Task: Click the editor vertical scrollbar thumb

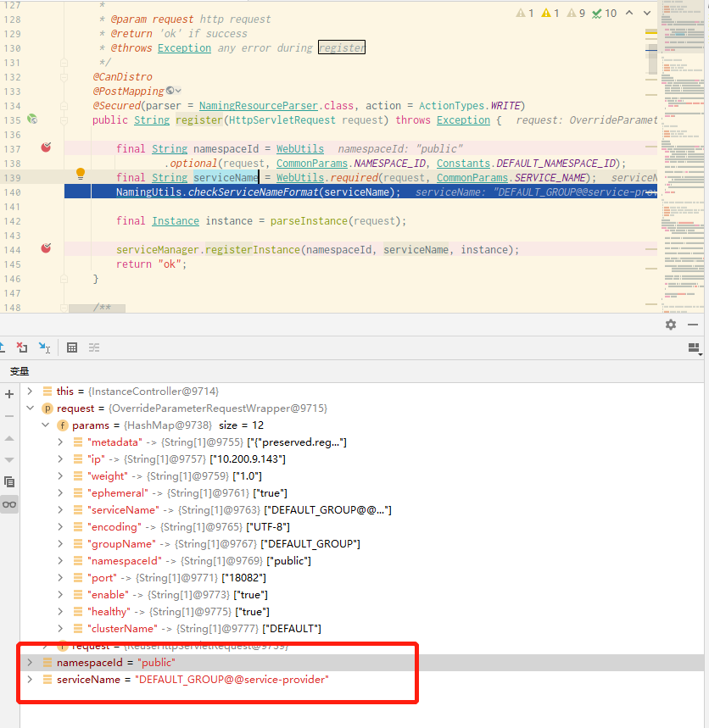Action: coord(652,60)
